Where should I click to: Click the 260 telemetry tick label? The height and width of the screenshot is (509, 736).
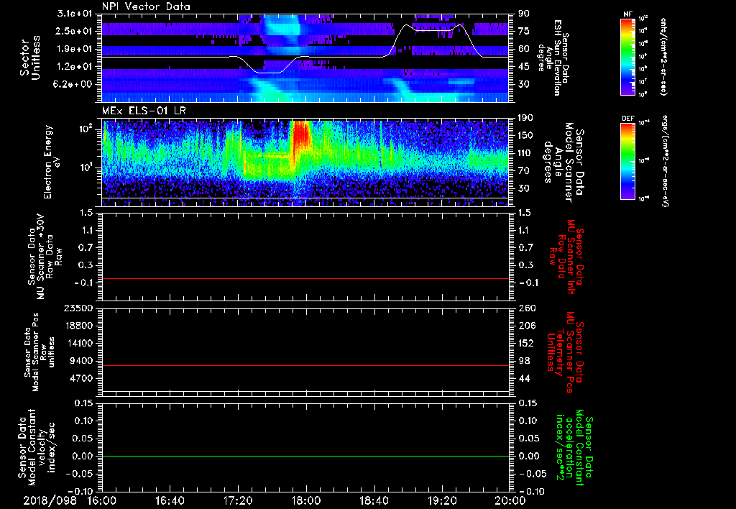(x=525, y=308)
